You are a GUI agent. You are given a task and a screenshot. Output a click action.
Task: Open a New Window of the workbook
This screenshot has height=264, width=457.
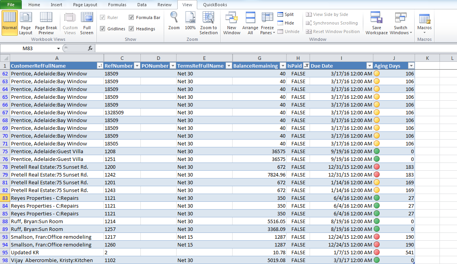tap(232, 23)
